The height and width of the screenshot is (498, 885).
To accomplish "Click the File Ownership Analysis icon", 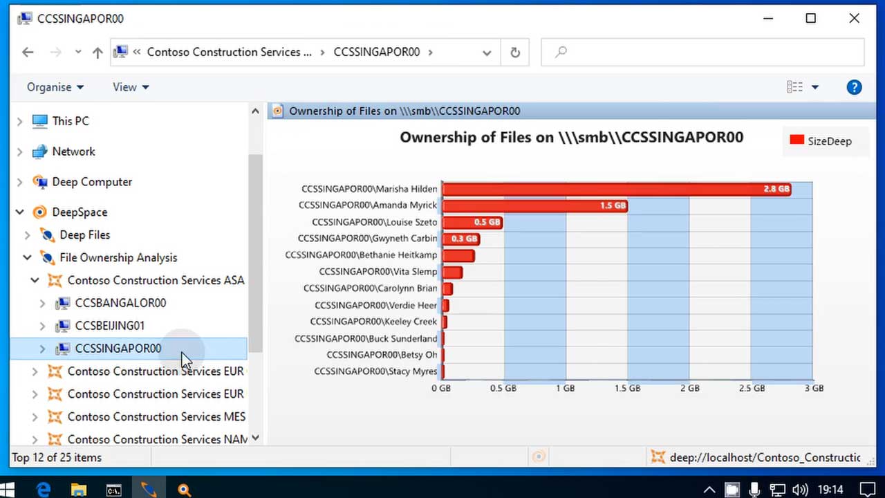I will coord(47,258).
